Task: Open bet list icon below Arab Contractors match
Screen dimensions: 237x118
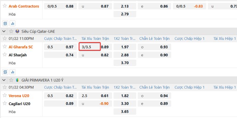Action: 5,23
